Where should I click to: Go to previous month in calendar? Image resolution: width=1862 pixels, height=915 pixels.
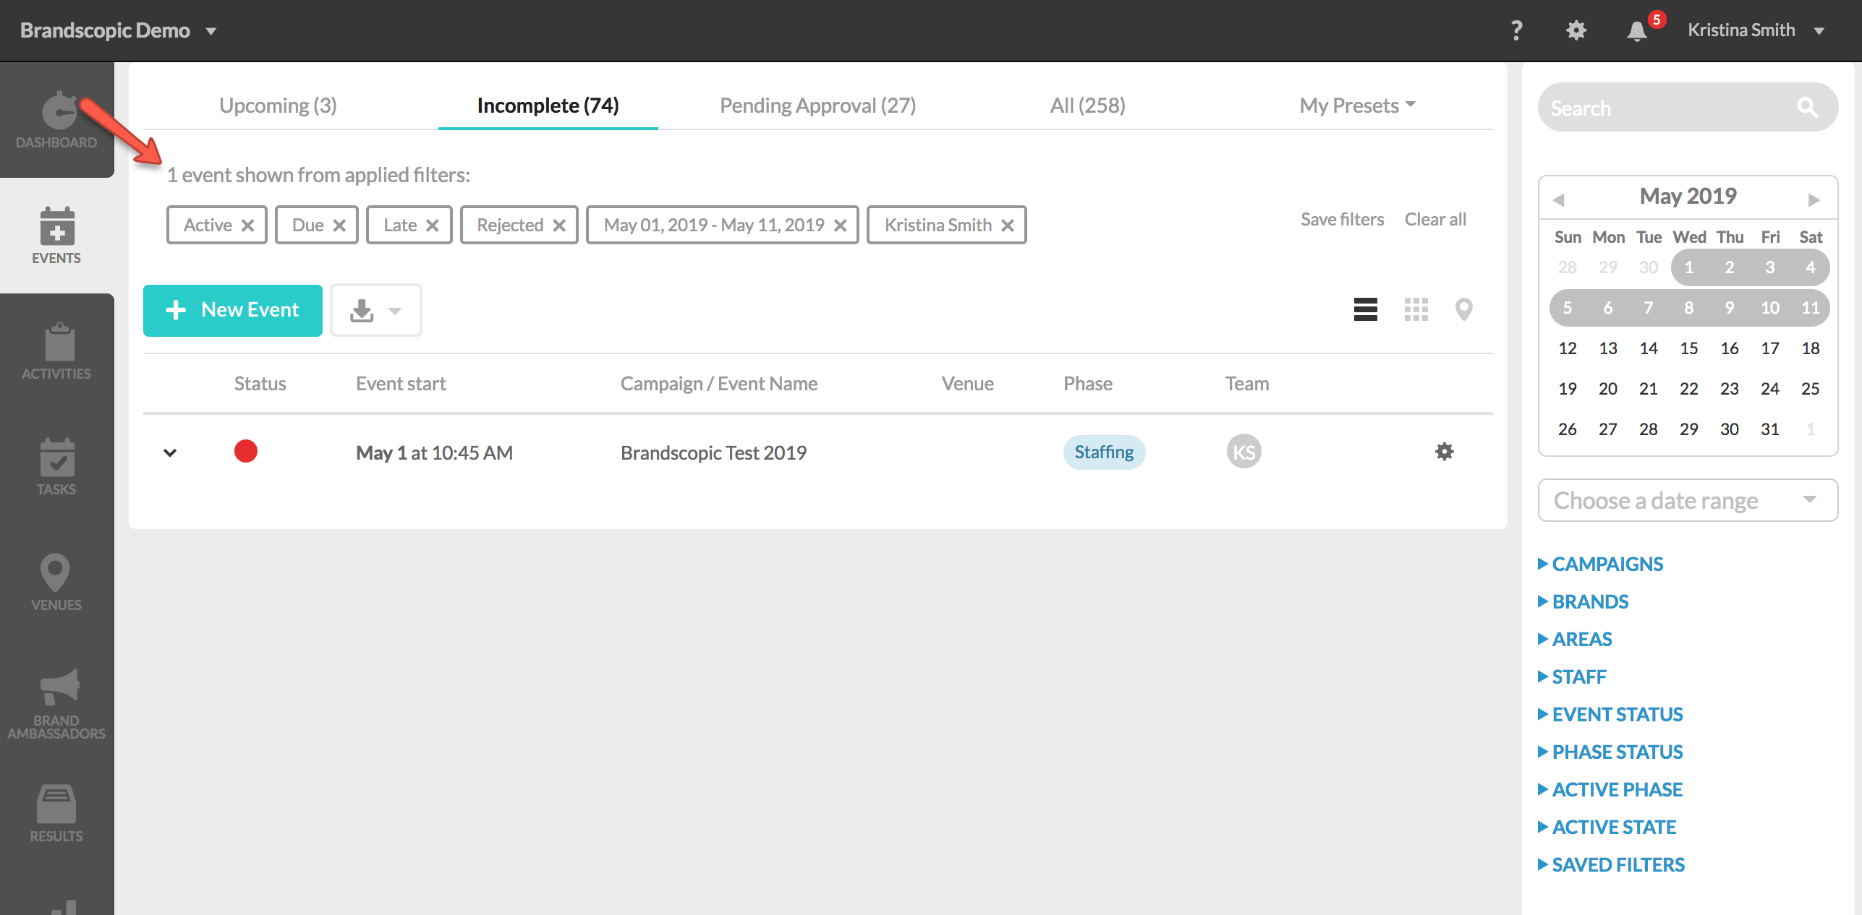coord(1560,199)
